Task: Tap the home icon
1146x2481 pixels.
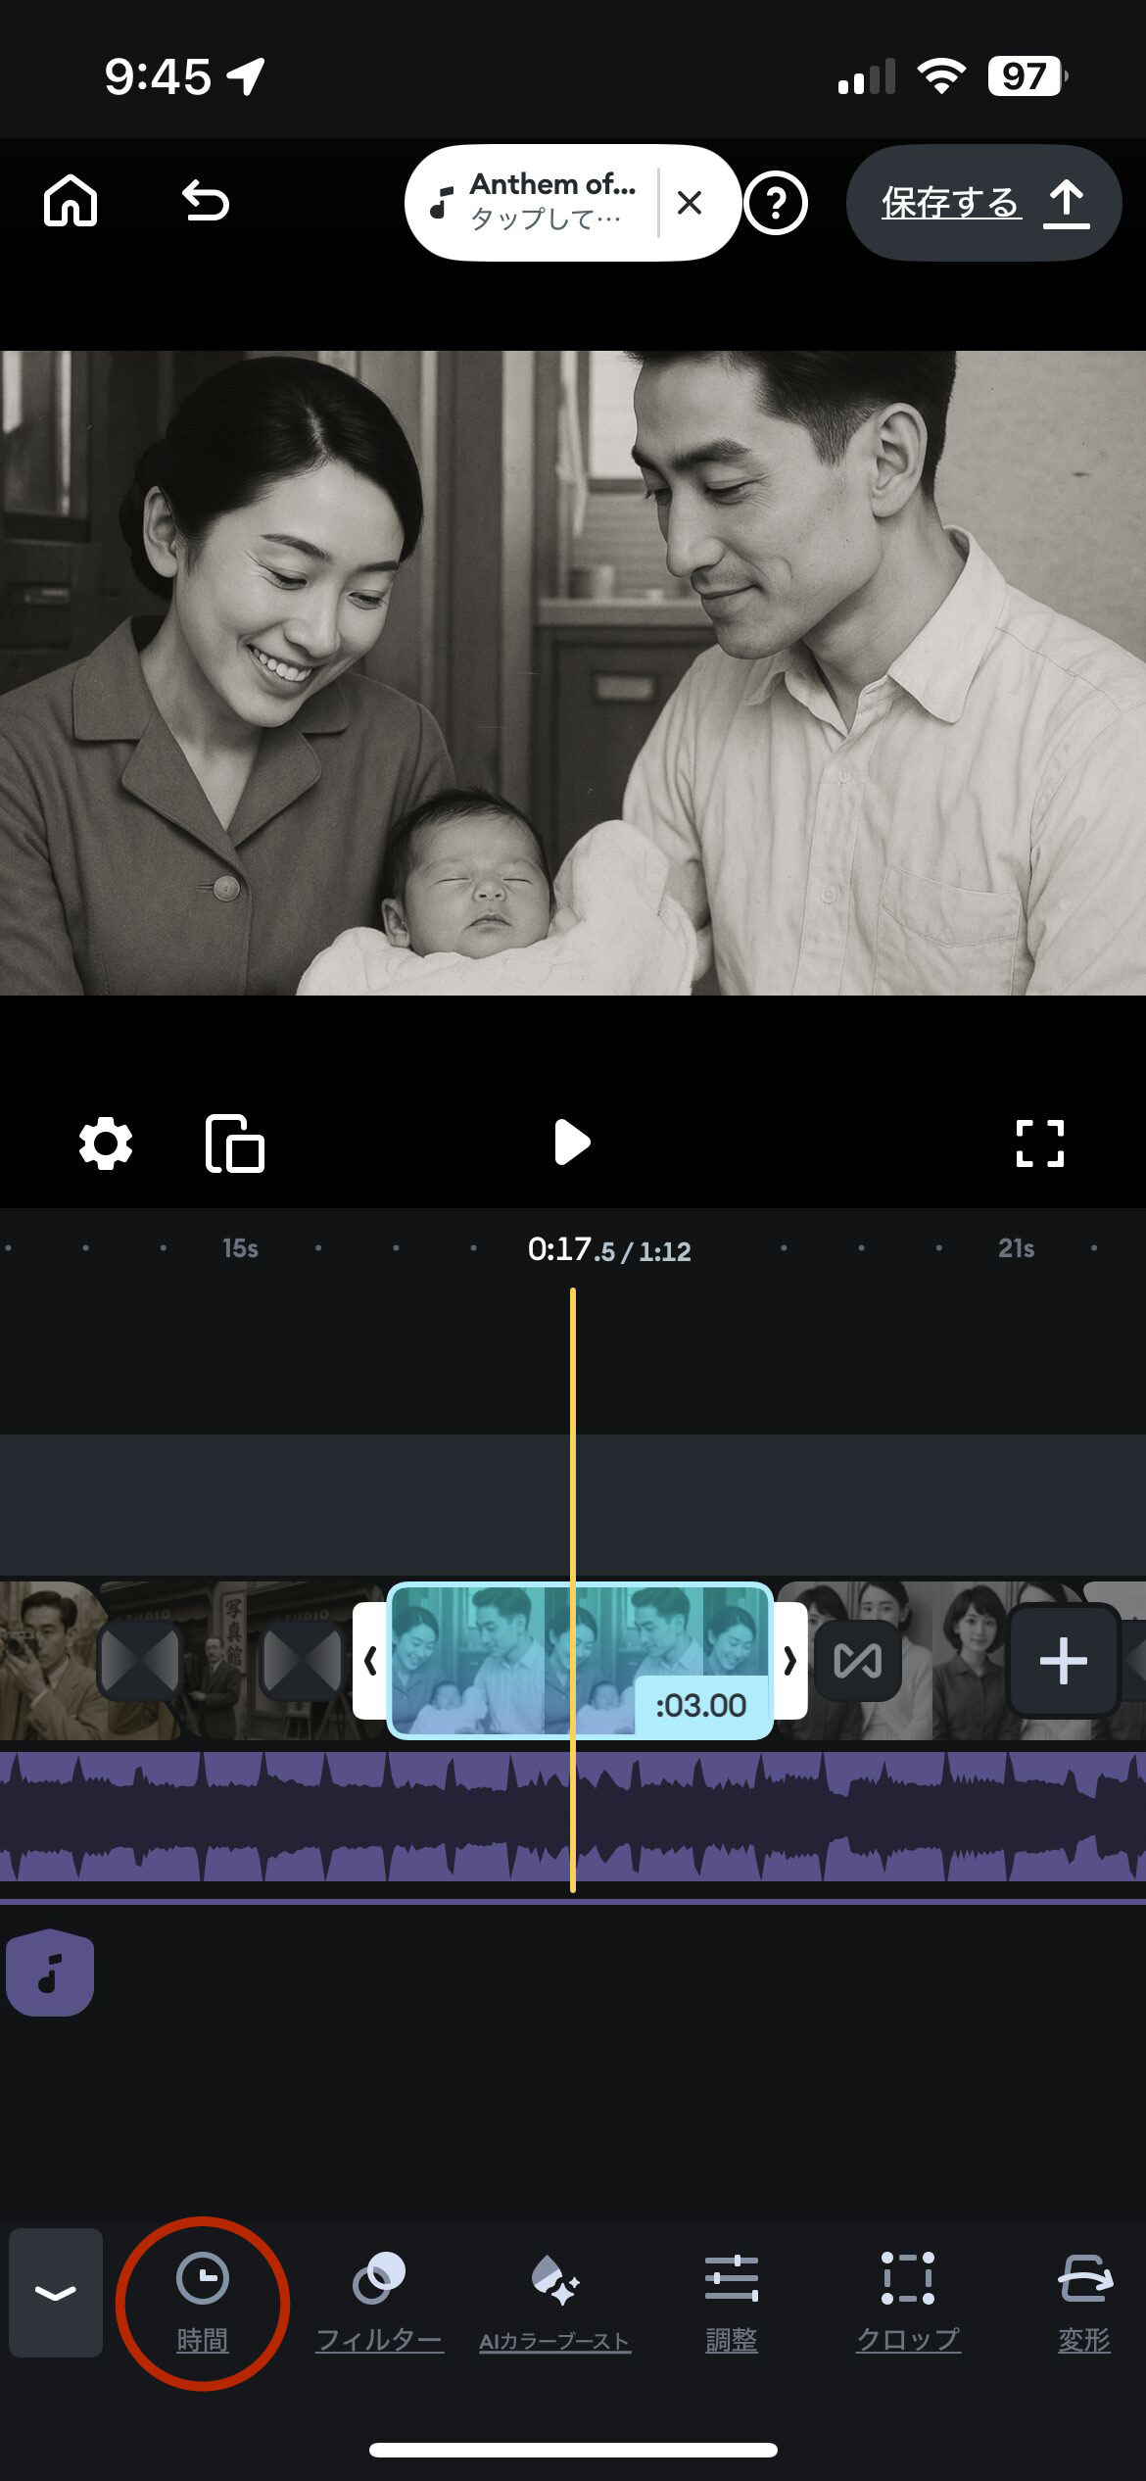Action: point(71,202)
